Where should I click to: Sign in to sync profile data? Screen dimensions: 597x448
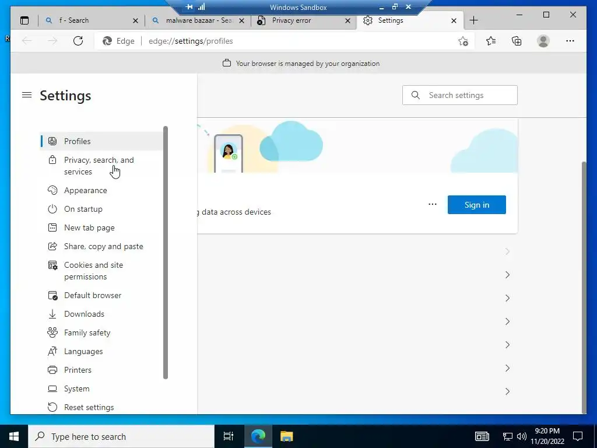coord(477,205)
